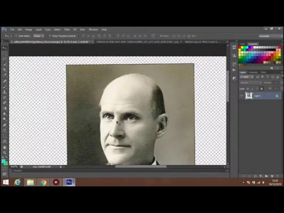Create a new layer icon

[272, 176]
